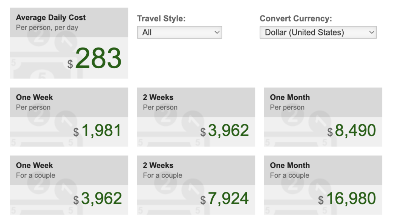407x220 pixels.
Task: Click One Week For a couple title
Action: [34, 165]
